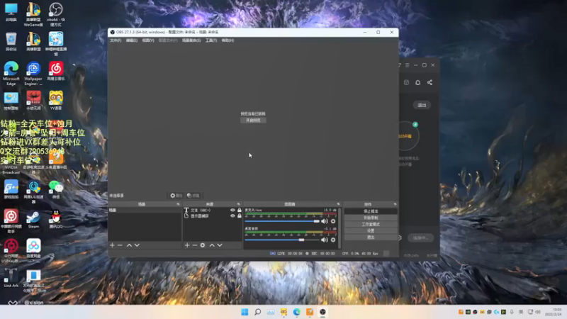567x319 pixels.
Task: Open source Properties button above Scenes panel
Action: (x=176, y=196)
